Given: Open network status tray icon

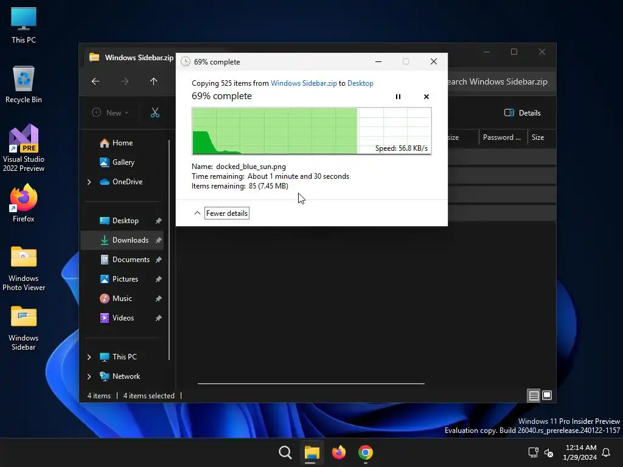Looking at the screenshot, I should (x=533, y=452).
